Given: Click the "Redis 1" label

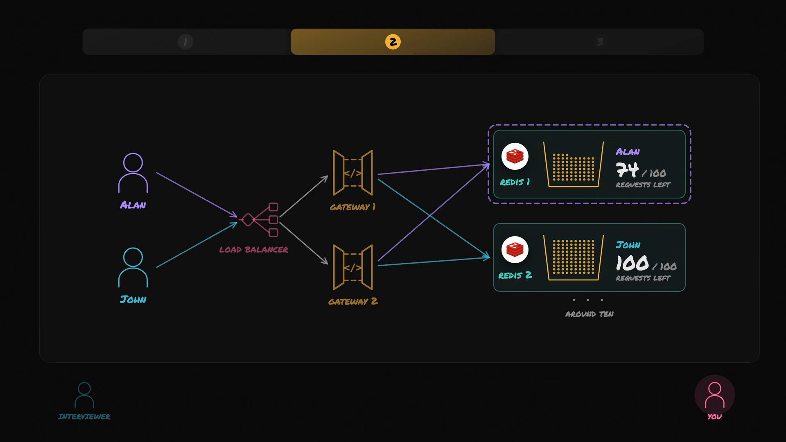Looking at the screenshot, I should click(x=515, y=182).
